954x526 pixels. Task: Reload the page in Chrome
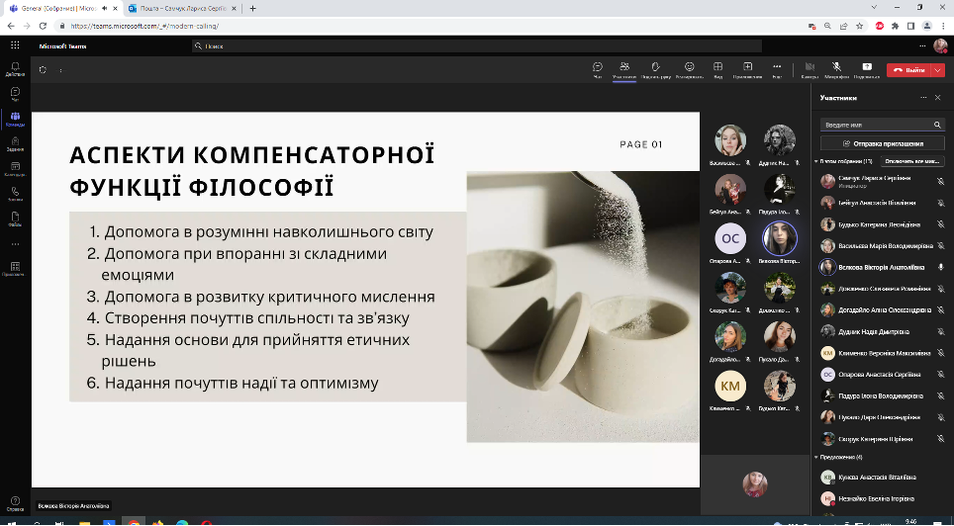[x=43, y=26]
